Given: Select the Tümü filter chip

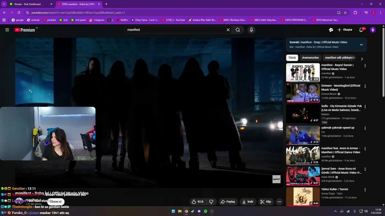Looking at the screenshot, I should (292, 58).
